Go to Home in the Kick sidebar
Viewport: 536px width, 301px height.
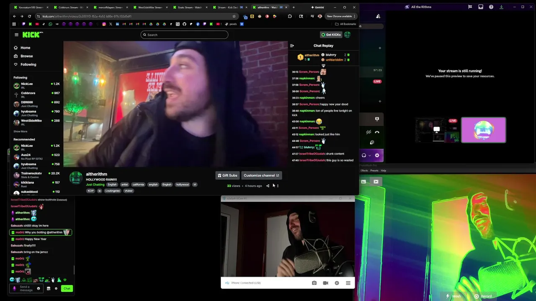[x=22, y=48]
